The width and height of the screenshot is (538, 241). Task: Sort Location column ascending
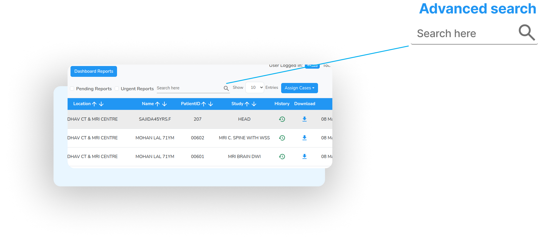94,104
